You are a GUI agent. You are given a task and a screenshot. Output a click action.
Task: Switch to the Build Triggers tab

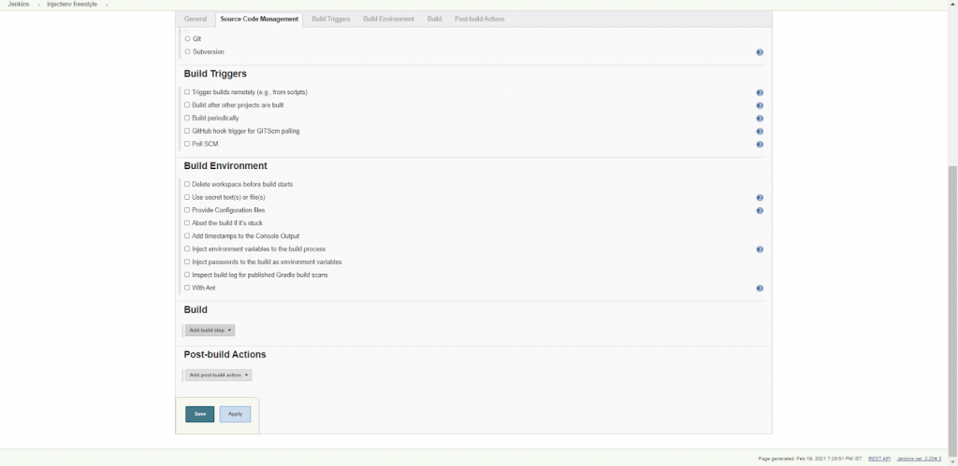pos(330,19)
